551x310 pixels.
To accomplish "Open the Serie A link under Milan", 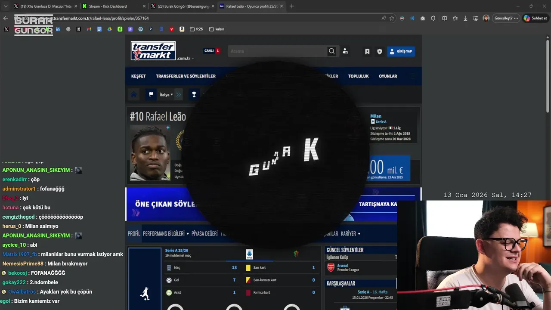I will [x=381, y=122].
